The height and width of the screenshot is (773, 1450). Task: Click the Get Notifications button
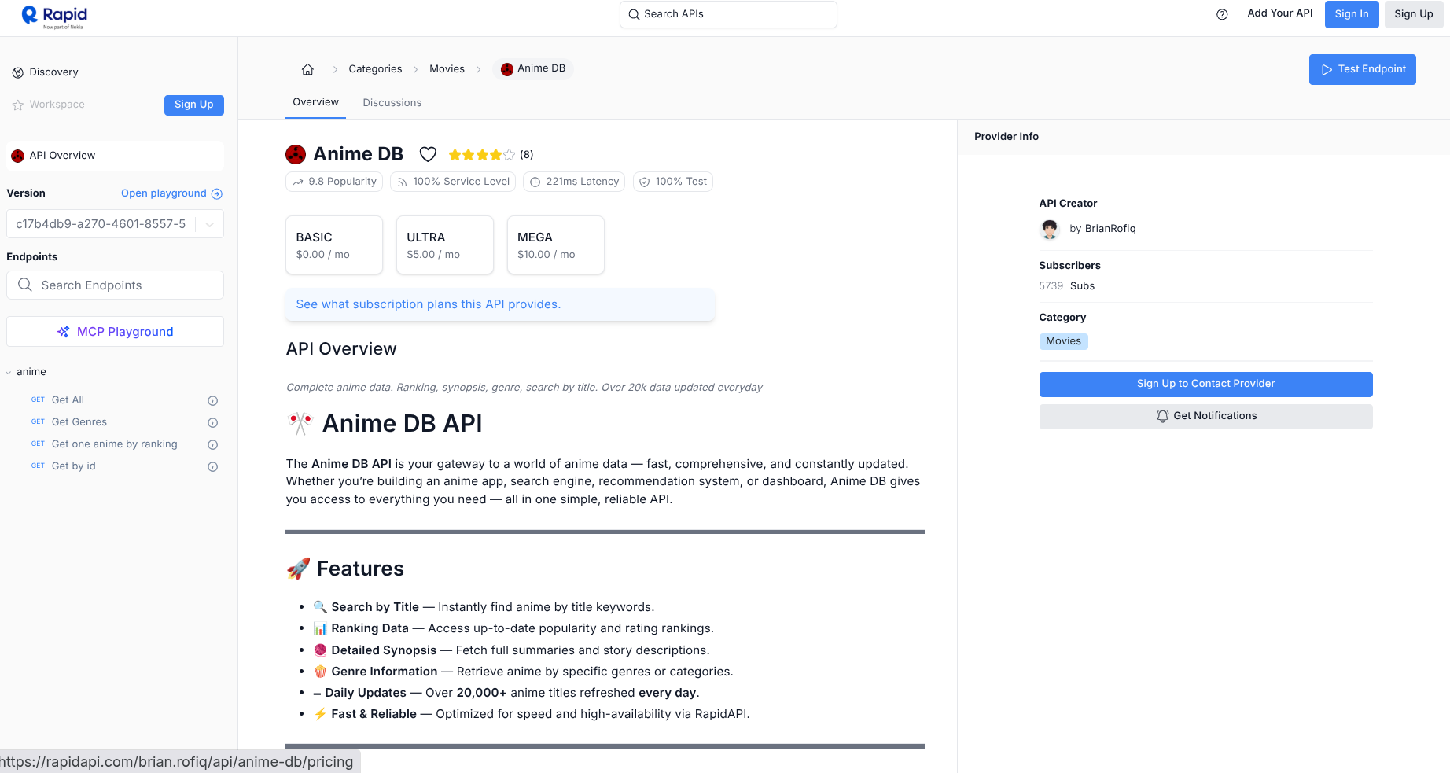click(1206, 416)
